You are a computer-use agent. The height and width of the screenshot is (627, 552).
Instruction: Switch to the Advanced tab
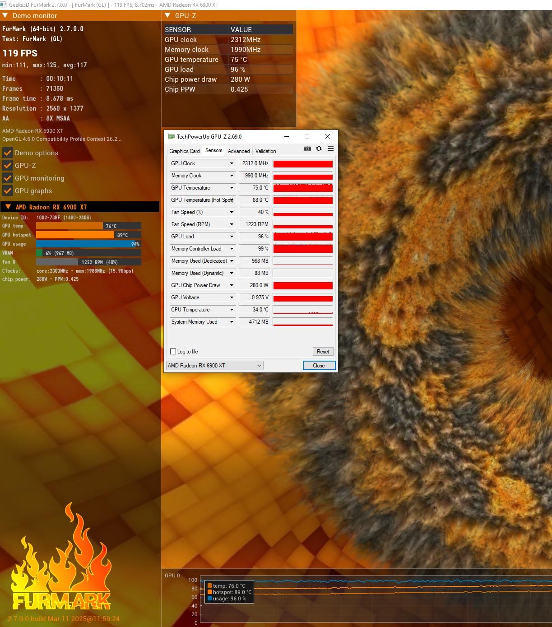tap(238, 151)
